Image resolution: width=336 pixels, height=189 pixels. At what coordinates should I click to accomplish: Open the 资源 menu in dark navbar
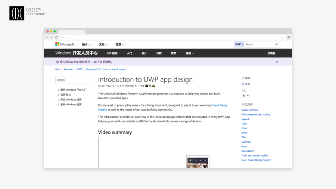pos(190,53)
